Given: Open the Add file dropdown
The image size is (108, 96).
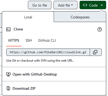Looking at the screenshot, I should pyautogui.click(x=65, y=5).
